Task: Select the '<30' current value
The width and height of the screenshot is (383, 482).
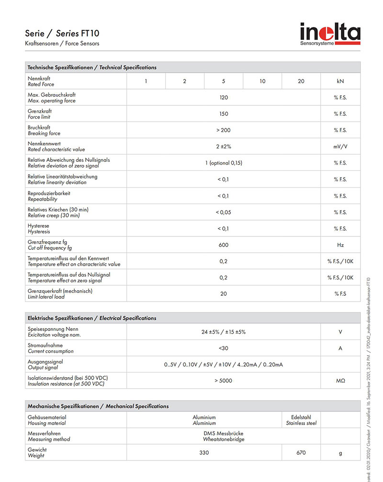Action: (224, 348)
